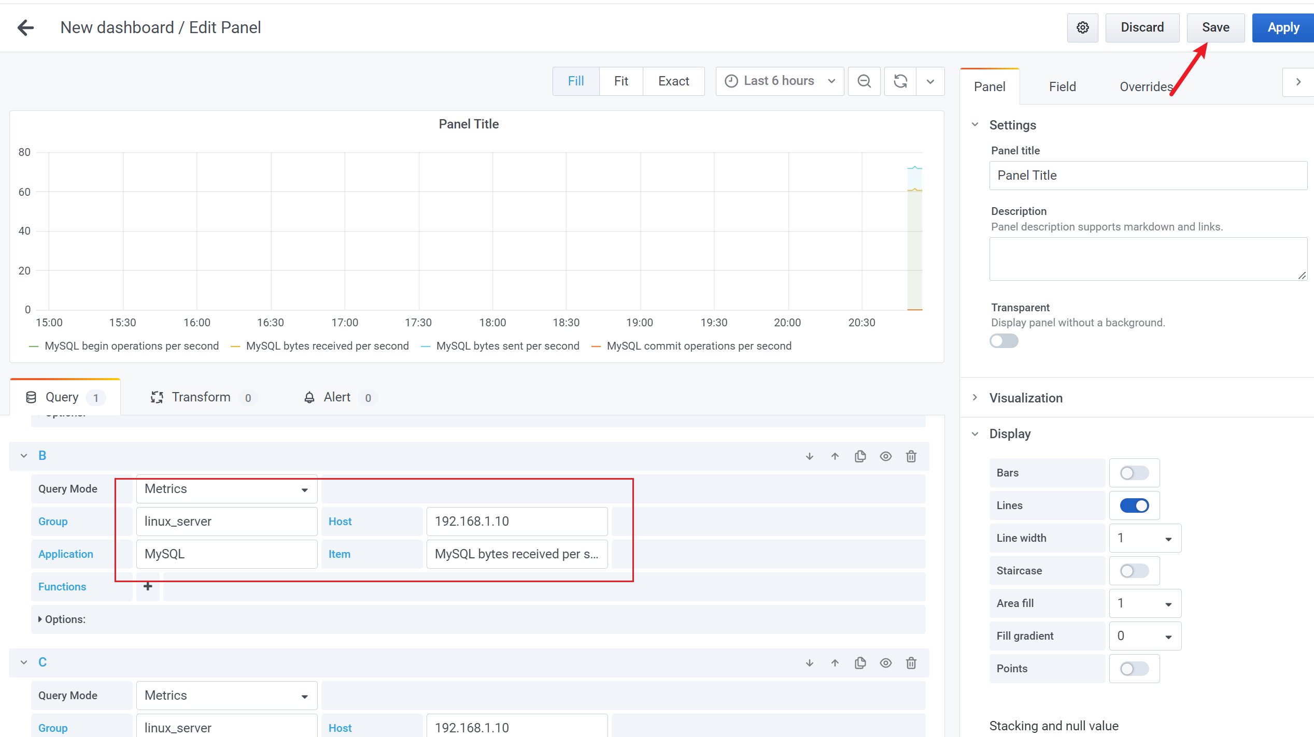Click the Application label in query B
1314x737 pixels.
tap(66, 554)
